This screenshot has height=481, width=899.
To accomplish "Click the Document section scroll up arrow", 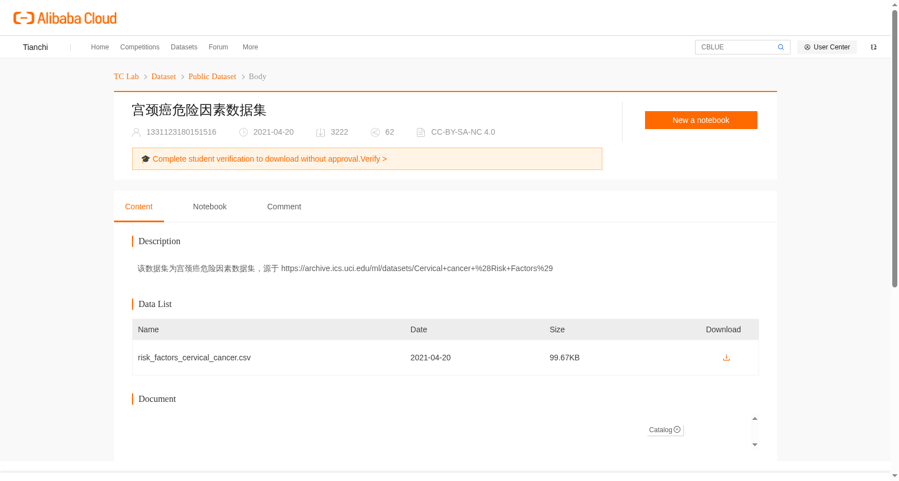I will pyautogui.click(x=755, y=419).
